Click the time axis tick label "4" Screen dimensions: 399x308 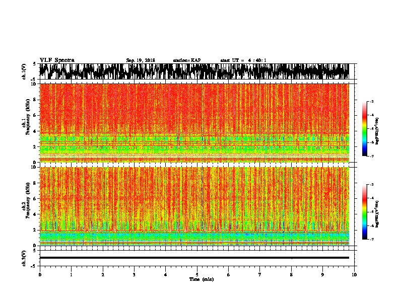166,275
